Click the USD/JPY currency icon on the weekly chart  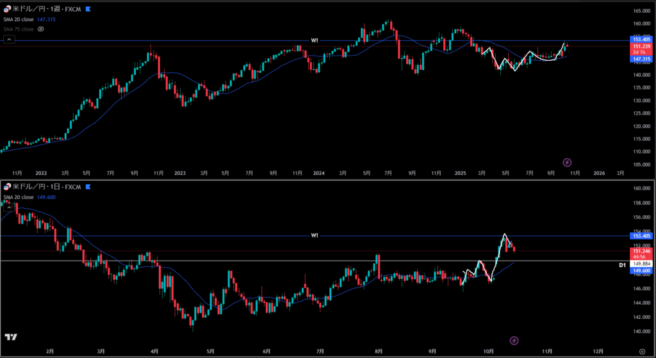point(7,10)
